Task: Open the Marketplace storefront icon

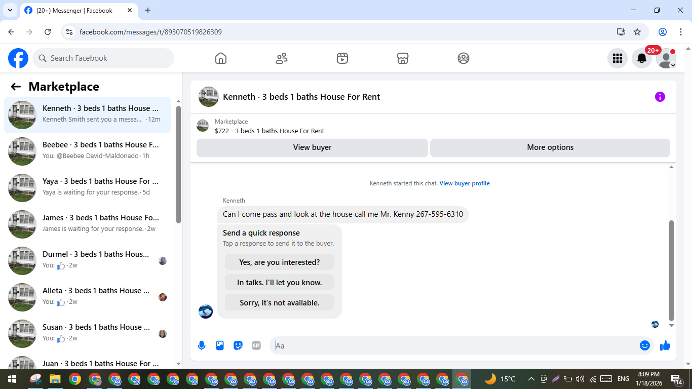Action: pos(403,58)
